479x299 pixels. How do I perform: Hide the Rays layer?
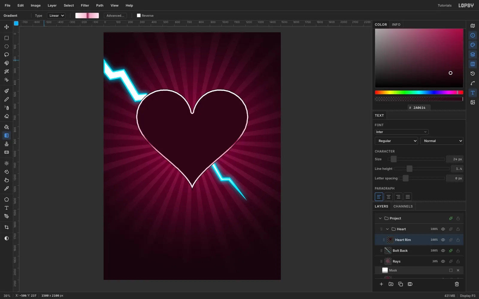tap(443, 261)
